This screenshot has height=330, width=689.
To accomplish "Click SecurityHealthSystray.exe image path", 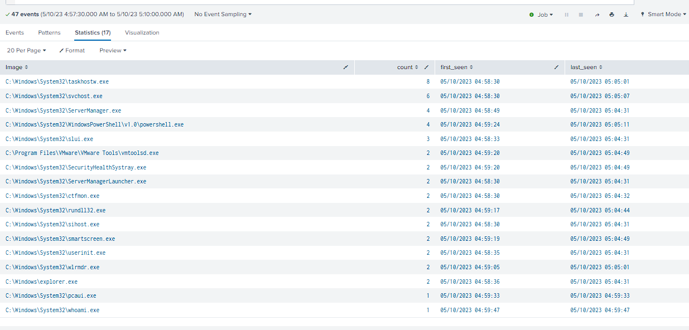I will tap(76, 168).
